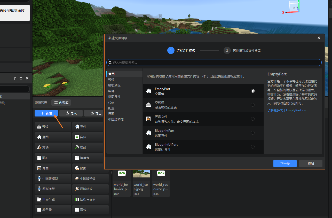Viewport: 332px width, 218px height.
Task: Select the 常用 category in wizard sidebar
Action: [x=124, y=74]
